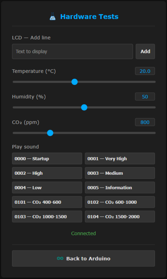Play the 0101 CO₂ 400-600 sound
The image size is (167, 279).
pyautogui.click(x=47, y=202)
